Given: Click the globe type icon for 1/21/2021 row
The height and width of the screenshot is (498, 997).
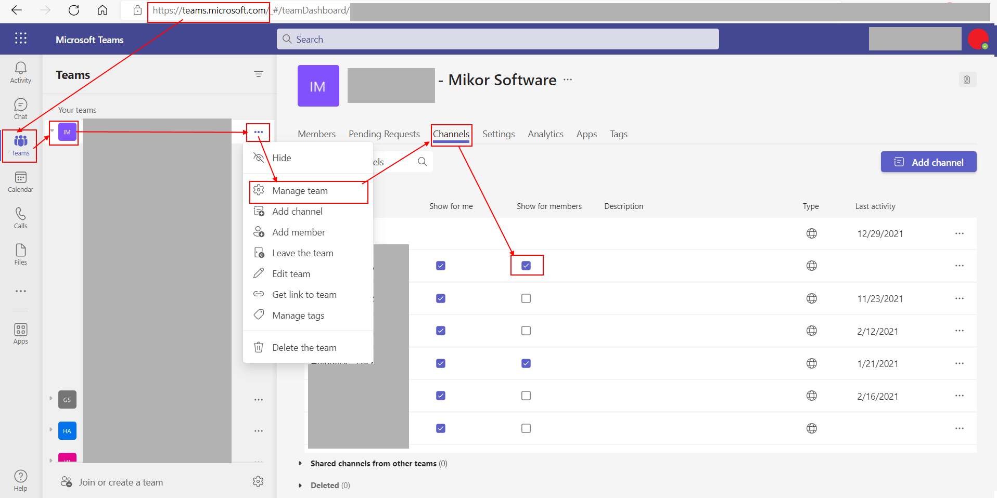Looking at the screenshot, I should tap(812, 363).
